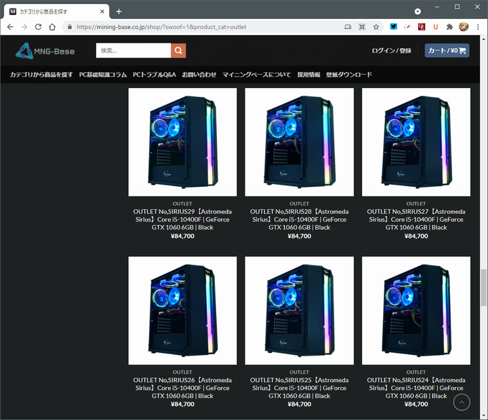Open SIRIUS24 product image
Viewport: 488px width, 420px height.
pyautogui.click(x=416, y=310)
